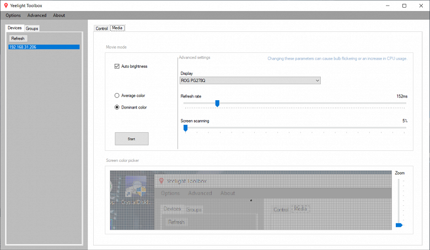Open the Options menu
Screen dimensions: 430x250
(x=13, y=15)
